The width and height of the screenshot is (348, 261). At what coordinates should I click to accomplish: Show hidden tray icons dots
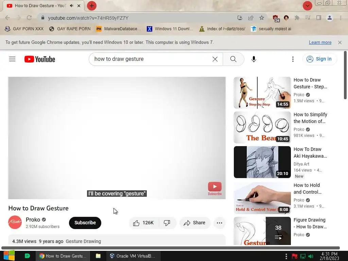click(286, 256)
